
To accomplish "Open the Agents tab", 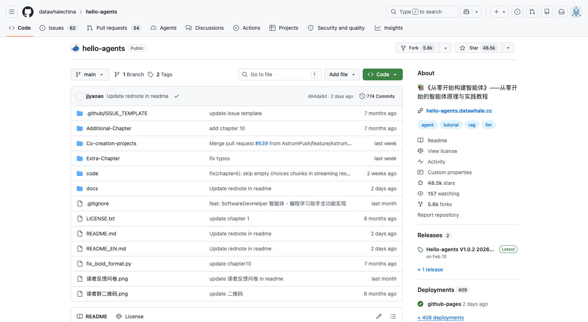I will click(164, 28).
